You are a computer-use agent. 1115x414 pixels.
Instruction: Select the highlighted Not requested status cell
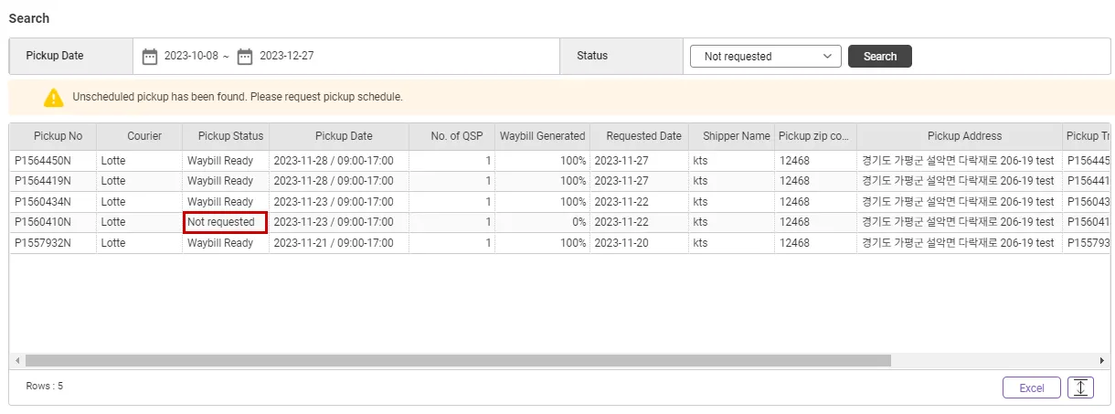225,222
